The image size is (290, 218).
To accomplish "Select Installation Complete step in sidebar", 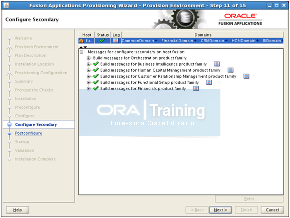I will [x=35, y=159].
